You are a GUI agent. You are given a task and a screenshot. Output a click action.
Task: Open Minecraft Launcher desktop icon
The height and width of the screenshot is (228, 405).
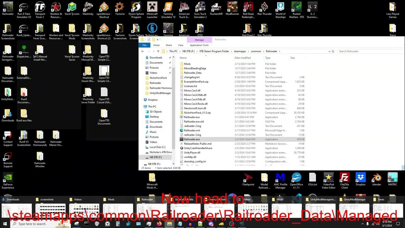coord(152,10)
